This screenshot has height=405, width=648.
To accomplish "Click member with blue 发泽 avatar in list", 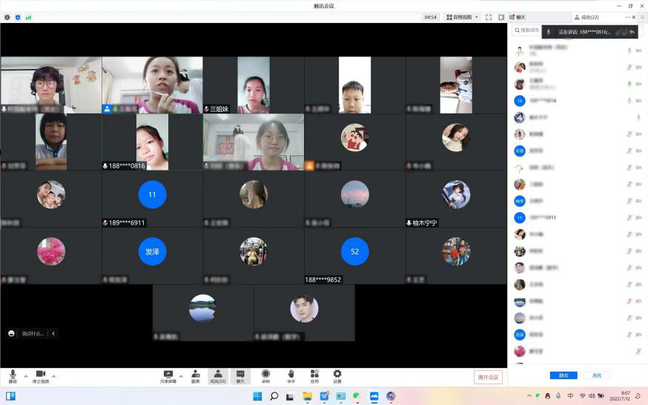I will coord(578,335).
